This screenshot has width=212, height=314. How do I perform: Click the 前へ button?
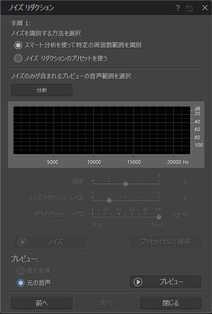pyautogui.click(x=42, y=303)
